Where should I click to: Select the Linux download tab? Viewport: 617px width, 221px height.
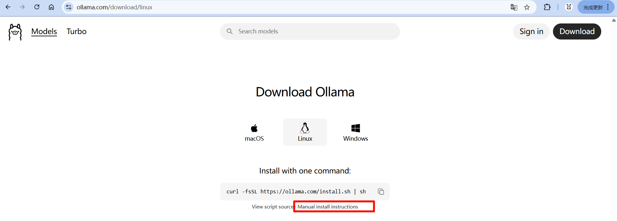pyautogui.click(x=305, y=132)
